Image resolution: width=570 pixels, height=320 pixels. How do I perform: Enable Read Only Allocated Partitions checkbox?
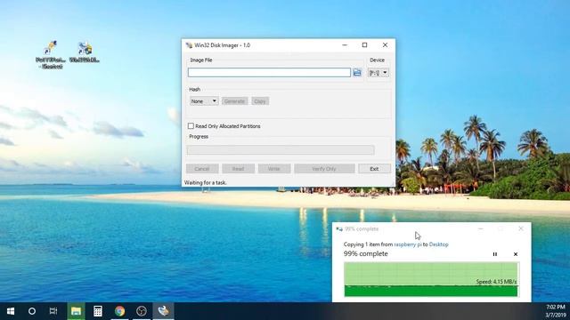pos(191,126)
